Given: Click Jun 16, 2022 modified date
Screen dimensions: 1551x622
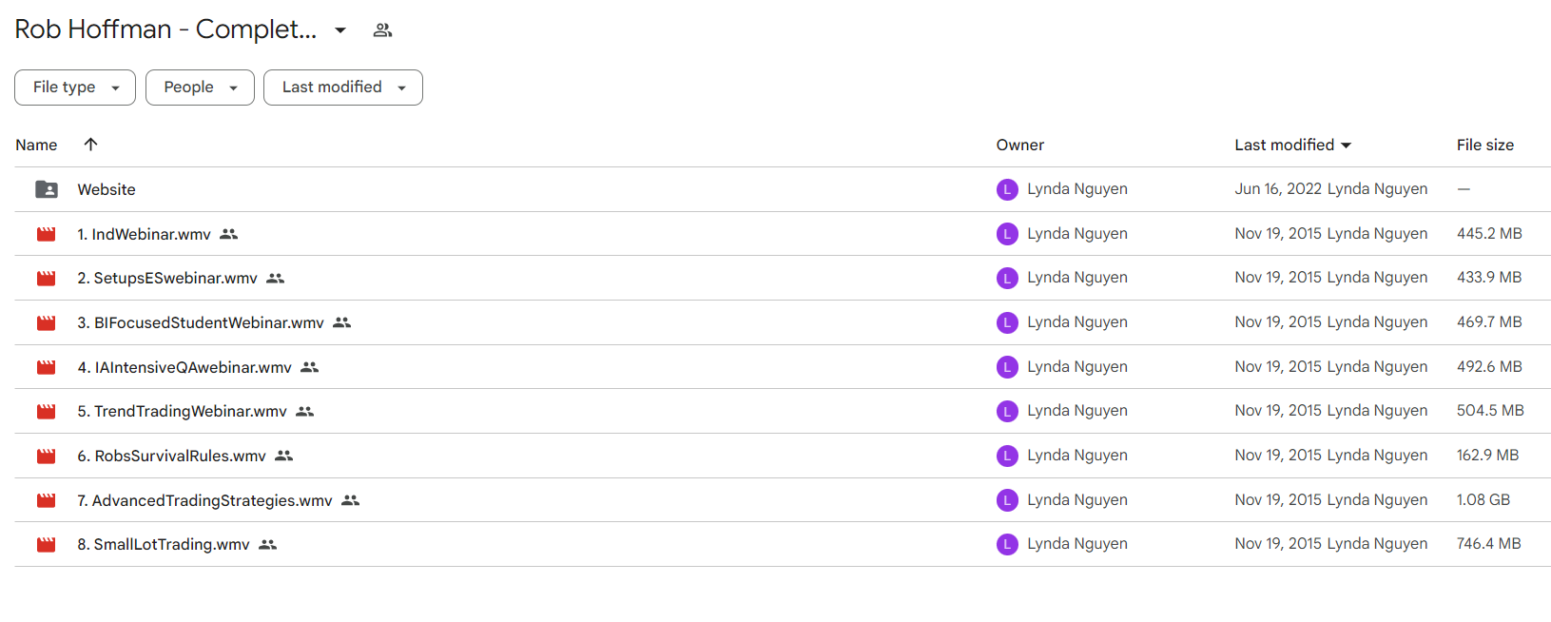Looking at the screenshot, I should [x=1278, y=189].
